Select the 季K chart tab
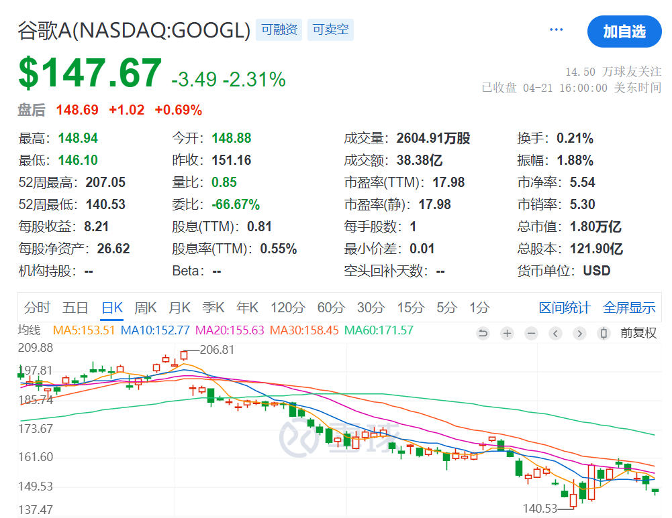672x518 pixels. (x=213, y=308)
